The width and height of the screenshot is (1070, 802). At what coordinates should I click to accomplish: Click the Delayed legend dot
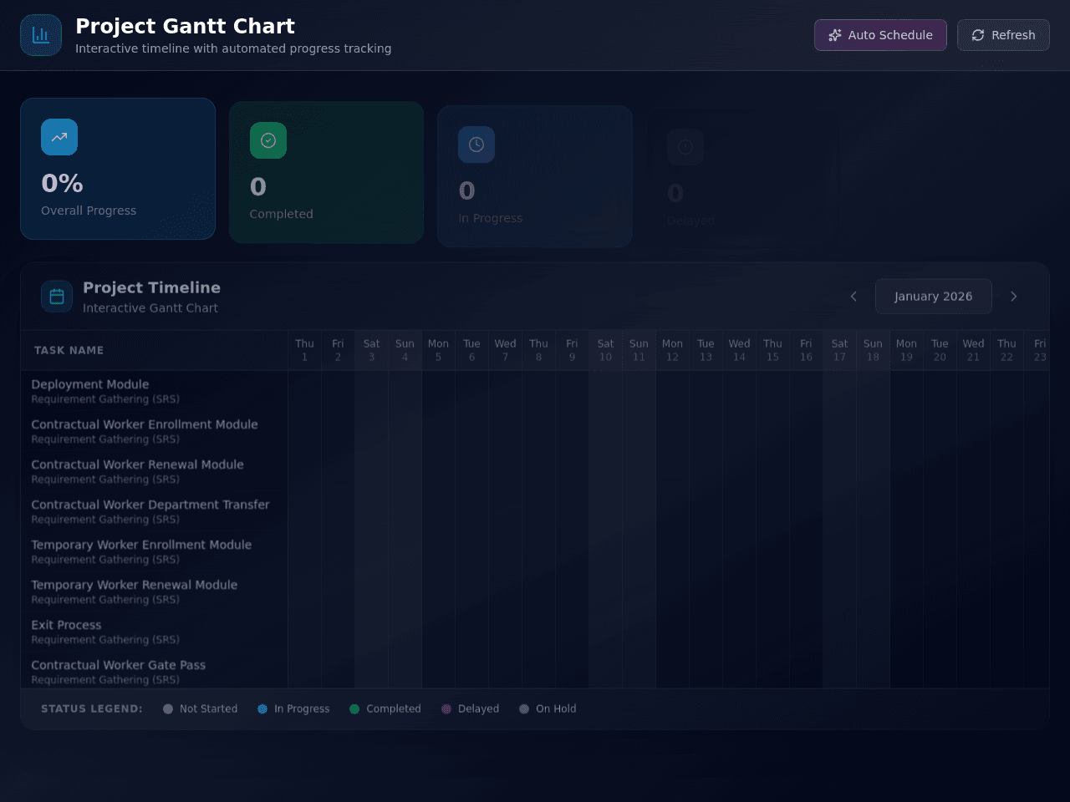[x=446, y=709]
